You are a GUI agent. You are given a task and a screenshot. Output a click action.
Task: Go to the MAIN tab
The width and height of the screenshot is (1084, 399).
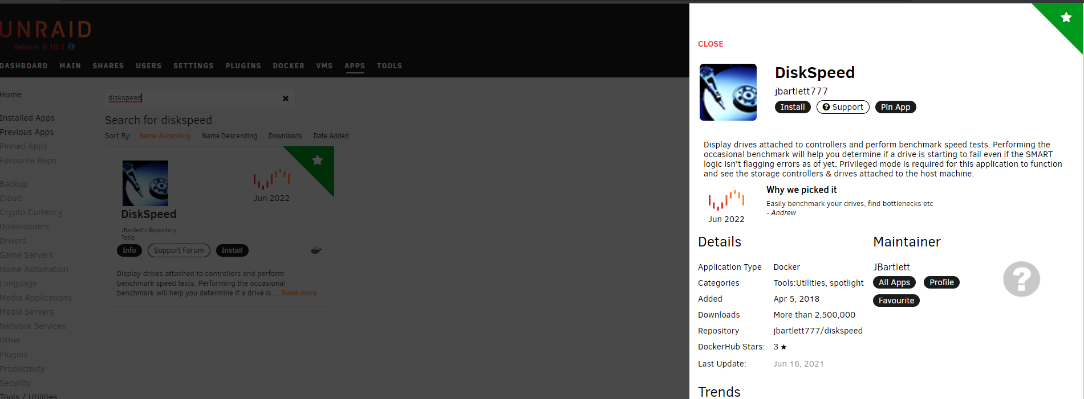pyautogui.click(x=70, y=66)
